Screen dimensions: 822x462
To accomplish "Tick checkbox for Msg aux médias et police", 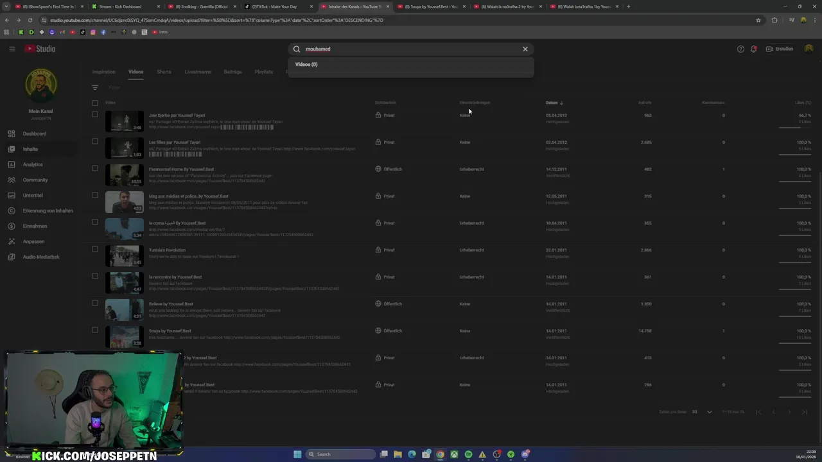I will tap(95, 195).
